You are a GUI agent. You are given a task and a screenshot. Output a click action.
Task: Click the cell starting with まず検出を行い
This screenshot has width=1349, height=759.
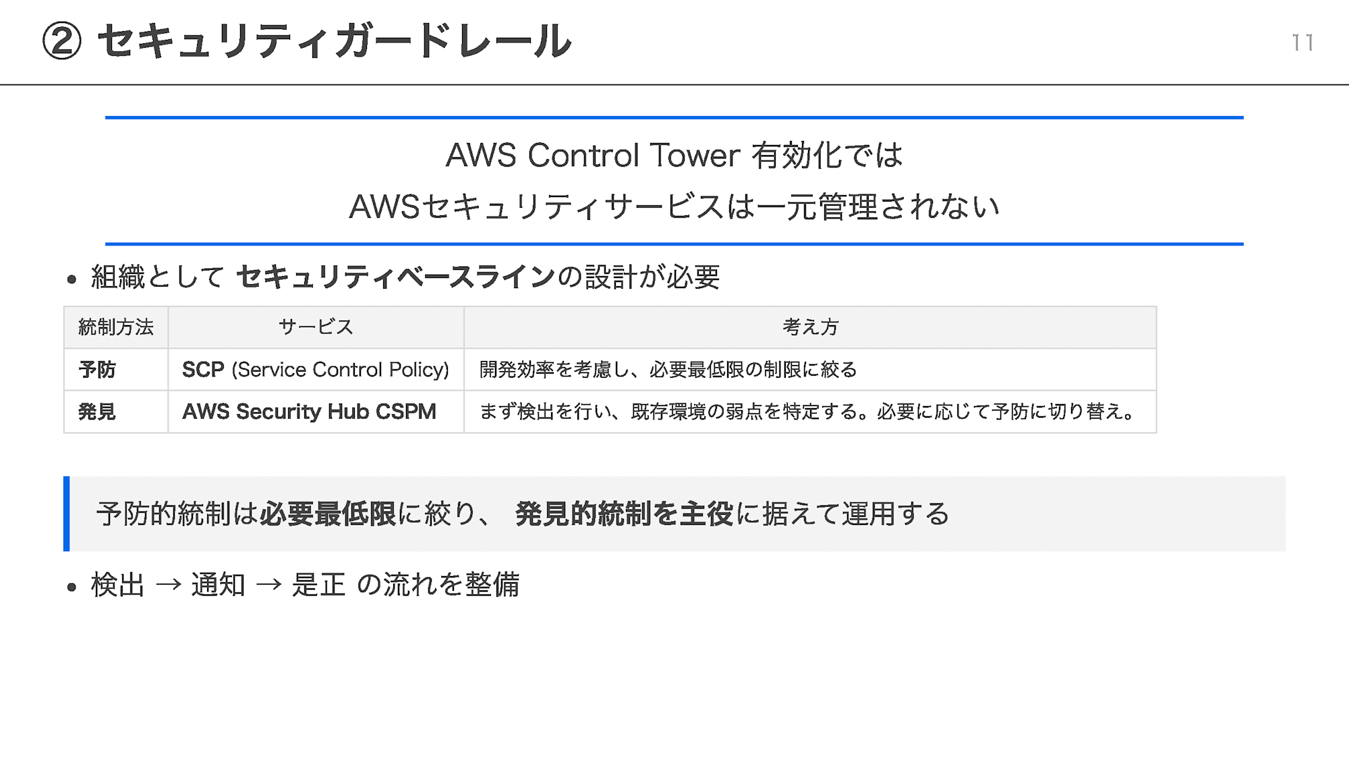(x=810, y=412)
